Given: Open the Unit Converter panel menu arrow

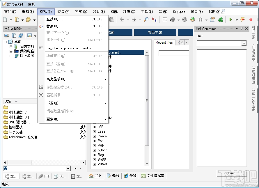Looking at the screenshot, I should point(237,29).
